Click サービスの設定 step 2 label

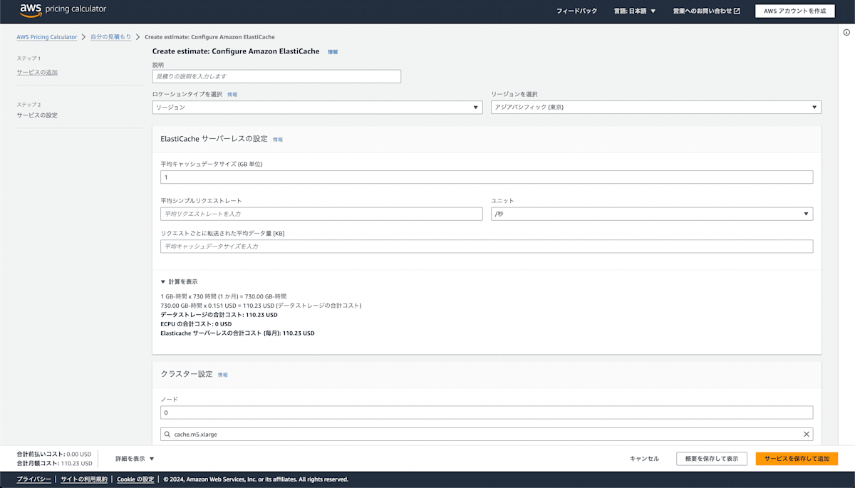(37, 115)
